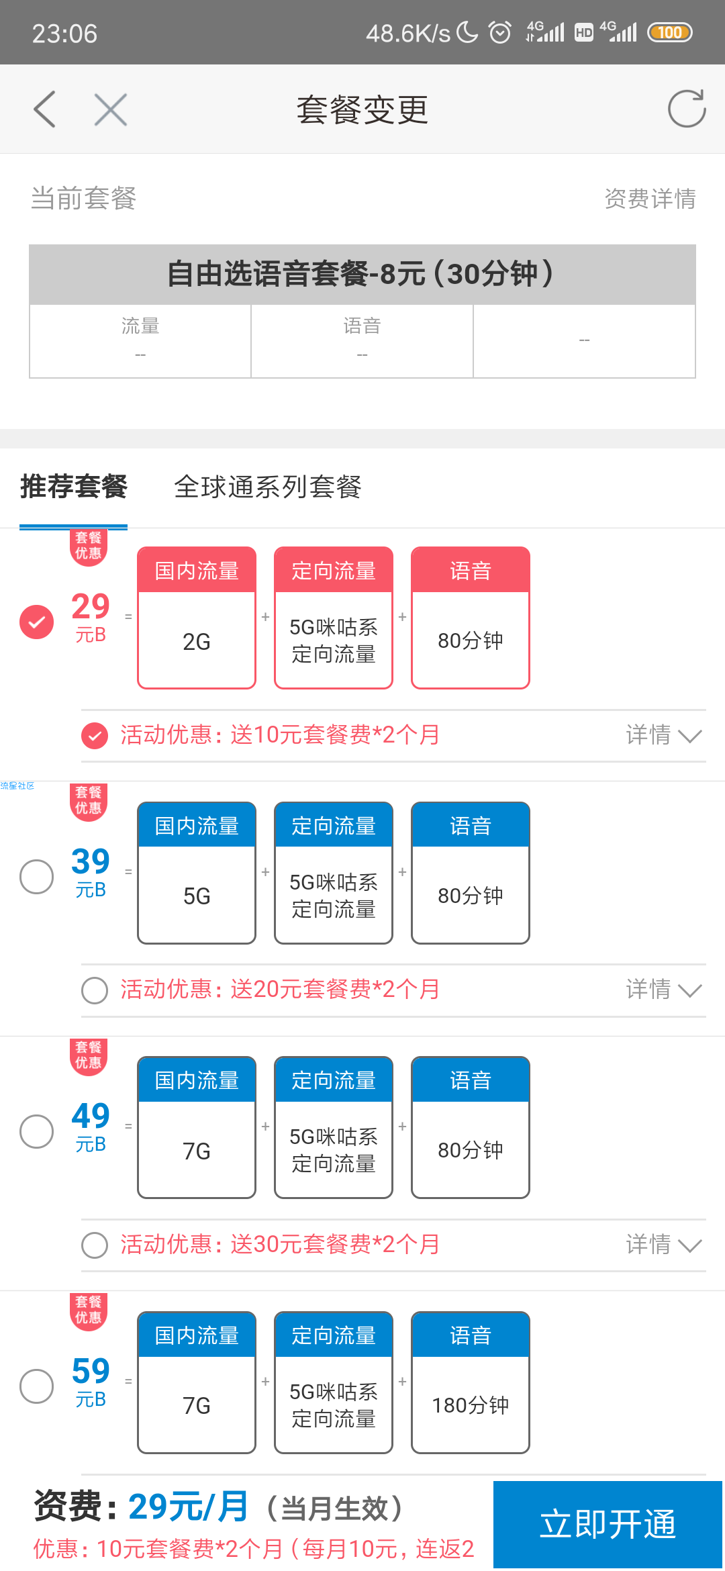Screen dimensions: 725x1571
Task: Tap the 套餐优惠 badge above the 29元 plan
Action: point(89,546)
